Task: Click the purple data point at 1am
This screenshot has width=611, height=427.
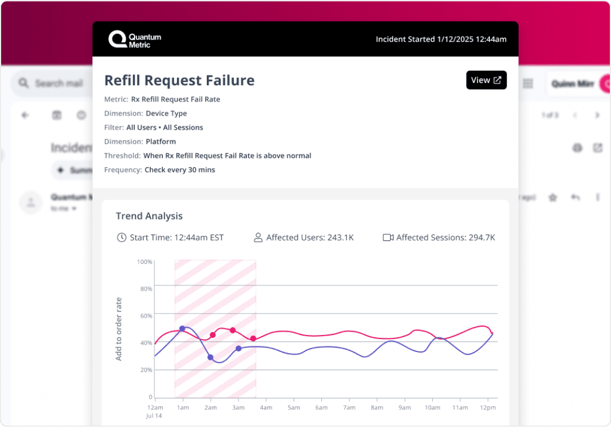Action: tap(182, 328)
